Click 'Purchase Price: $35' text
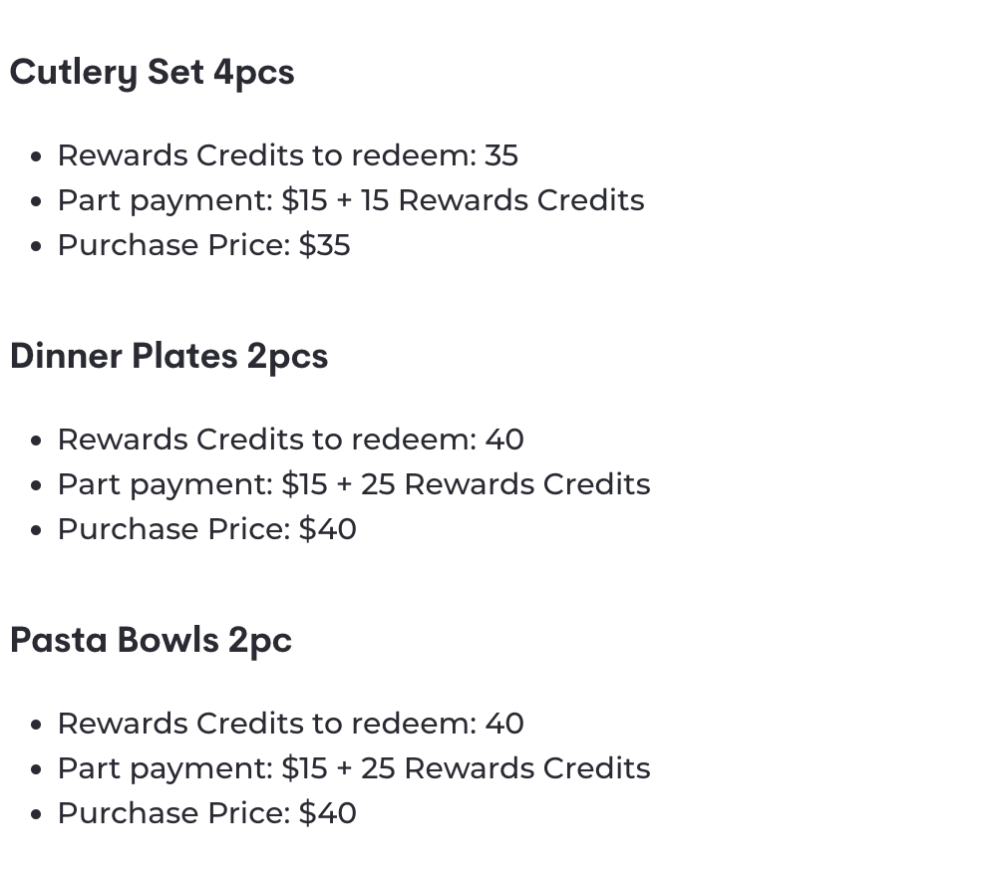 pos(203,245)
